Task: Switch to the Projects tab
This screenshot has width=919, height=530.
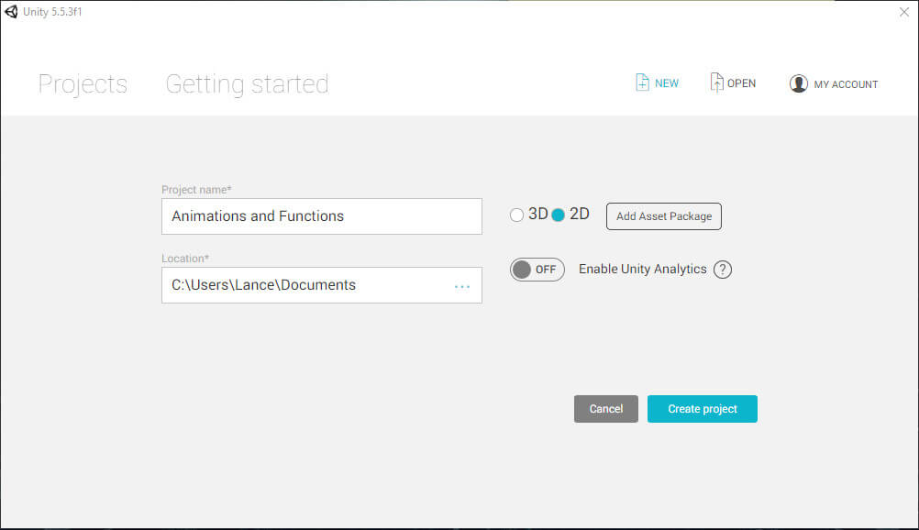Action: click(x=83, y=84)
